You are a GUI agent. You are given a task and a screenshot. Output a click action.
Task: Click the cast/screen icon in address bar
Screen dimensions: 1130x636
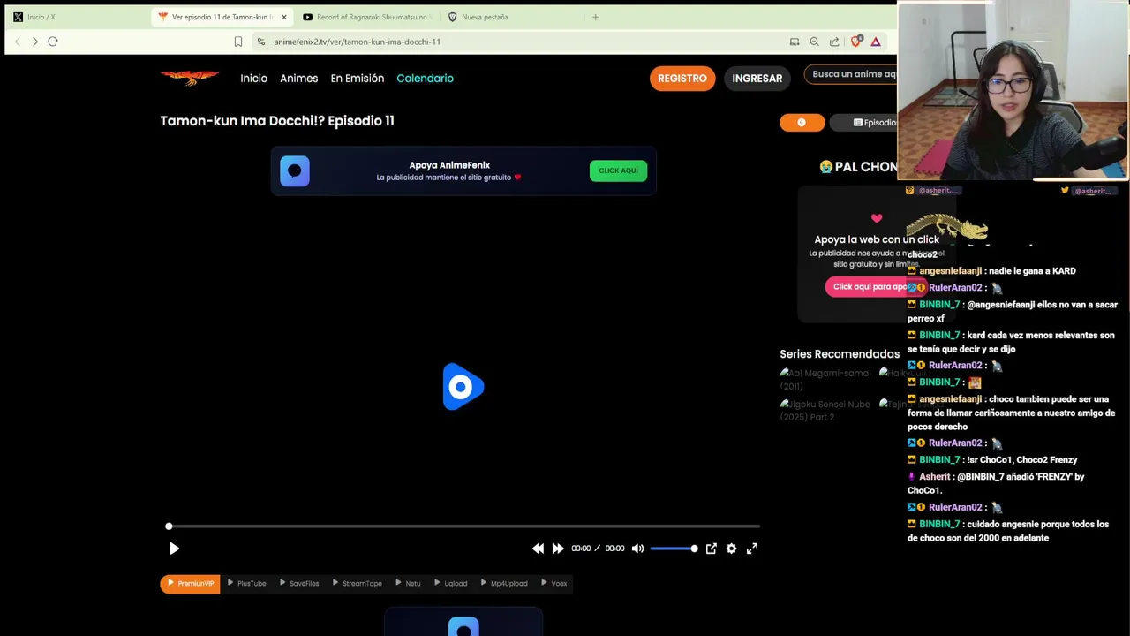(795, 42)
